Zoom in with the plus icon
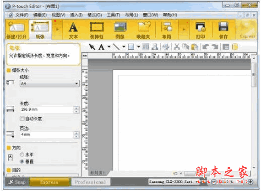 pos(250,182)
